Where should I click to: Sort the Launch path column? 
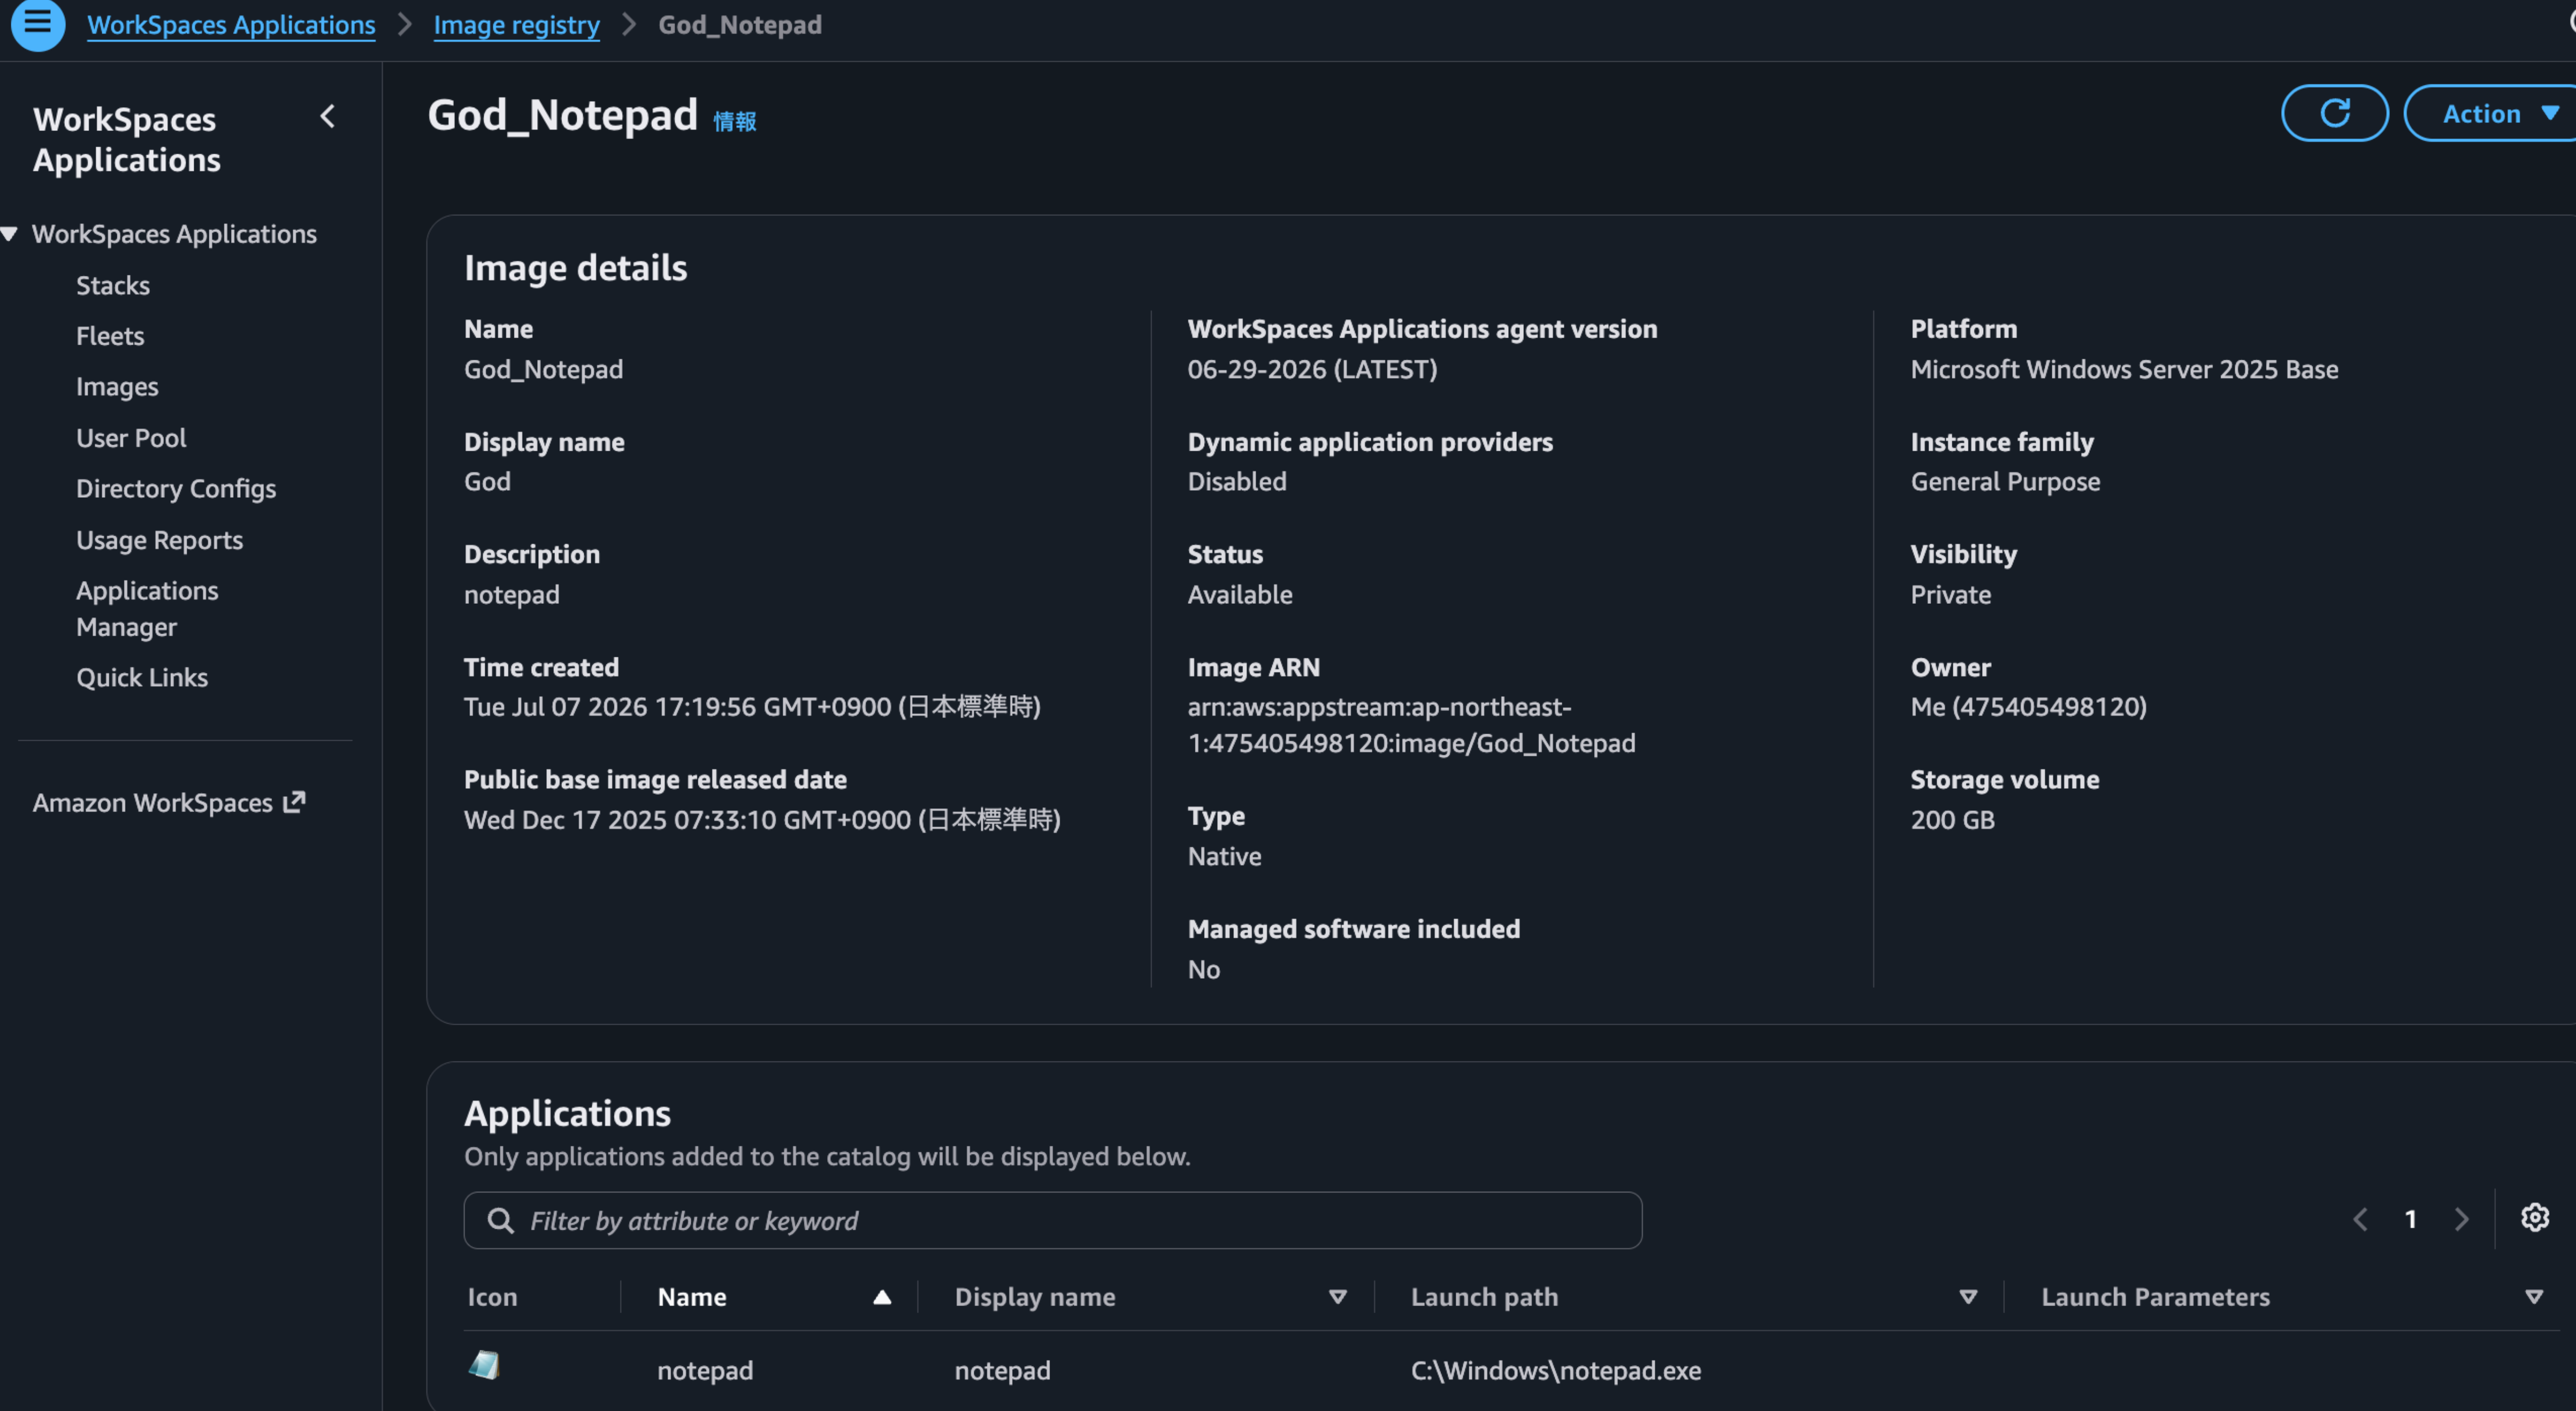(x=1968, y=1297)
